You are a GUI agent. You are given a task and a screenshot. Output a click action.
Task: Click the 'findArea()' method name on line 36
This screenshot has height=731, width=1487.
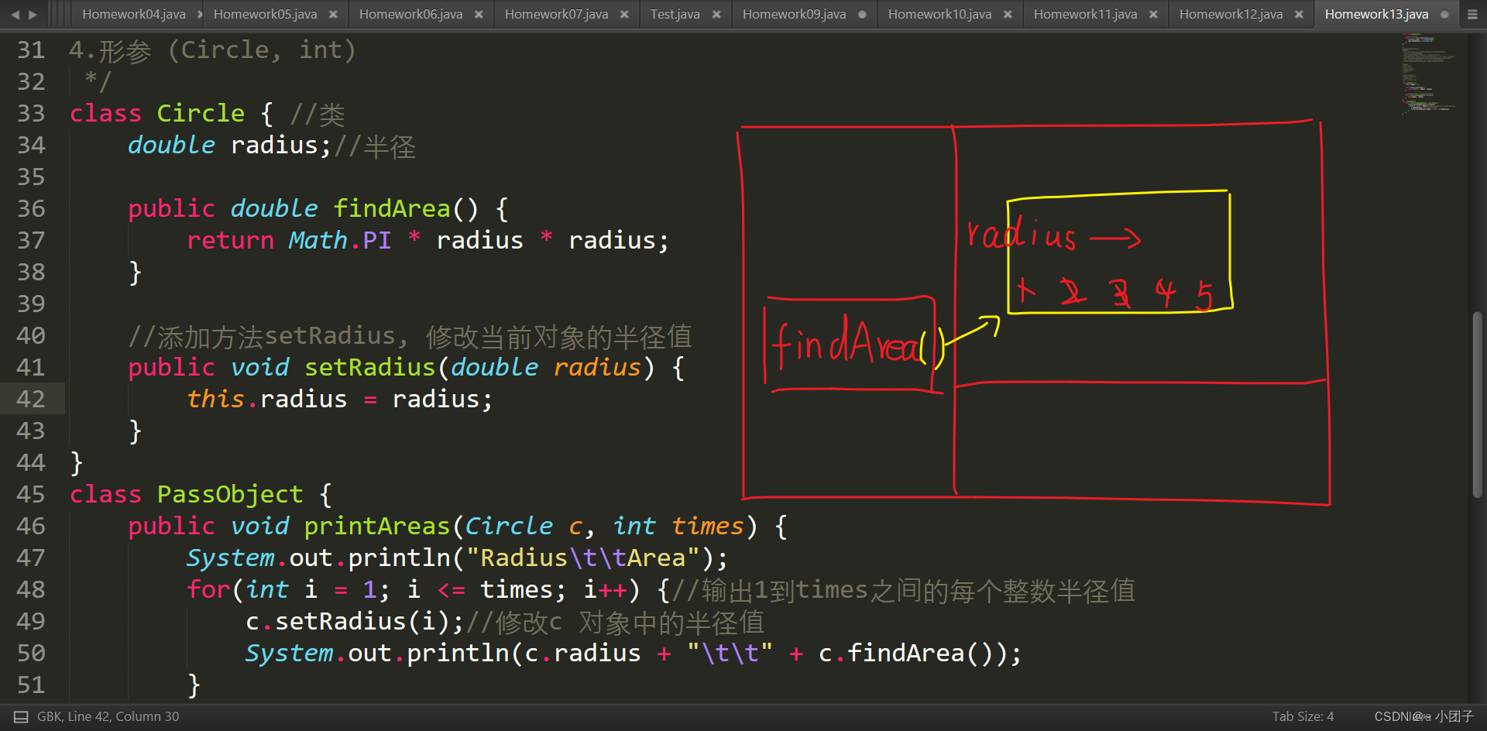407,208
